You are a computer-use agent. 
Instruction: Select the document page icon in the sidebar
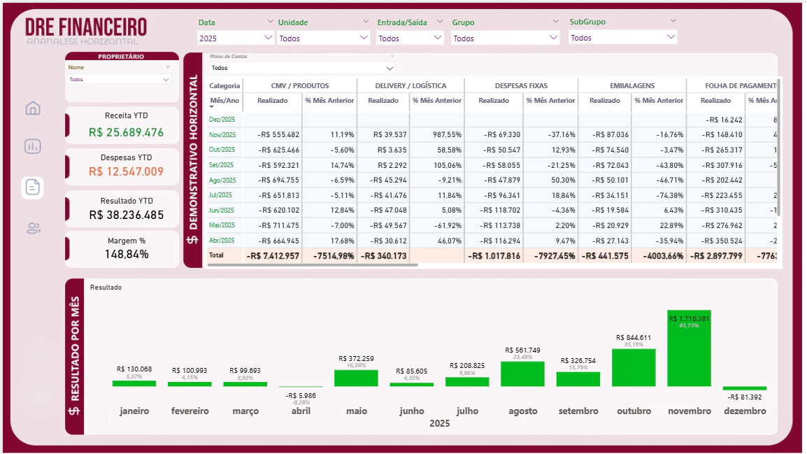coord(32,187)
